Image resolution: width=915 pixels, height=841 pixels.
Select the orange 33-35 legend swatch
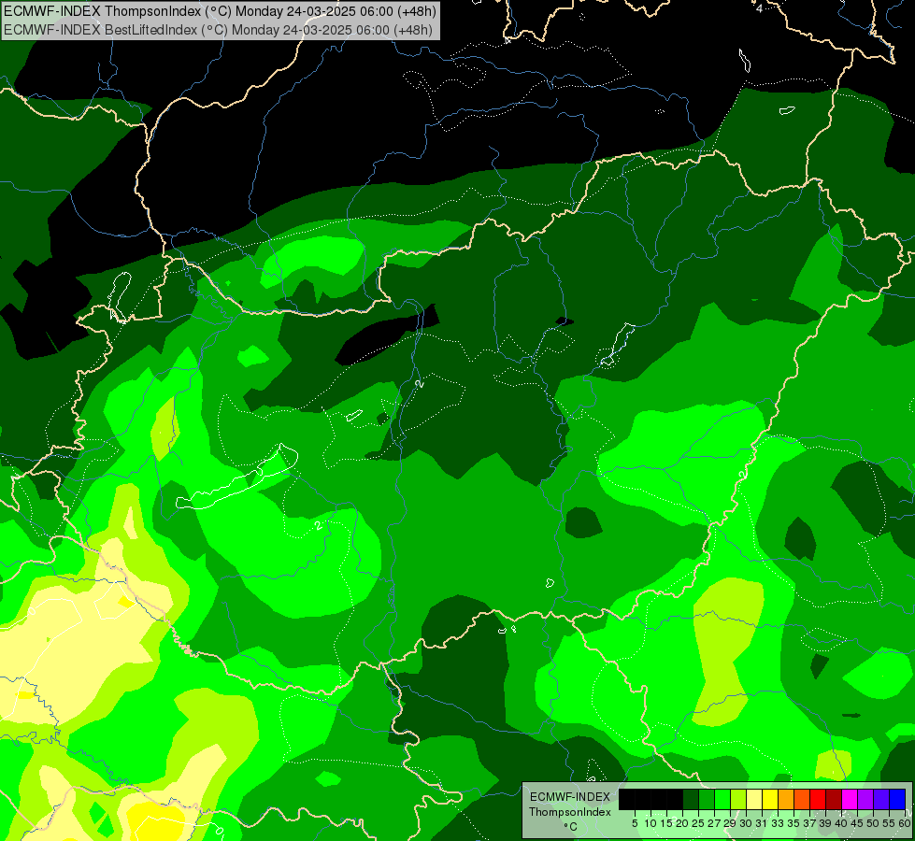[x=786, y=799]
